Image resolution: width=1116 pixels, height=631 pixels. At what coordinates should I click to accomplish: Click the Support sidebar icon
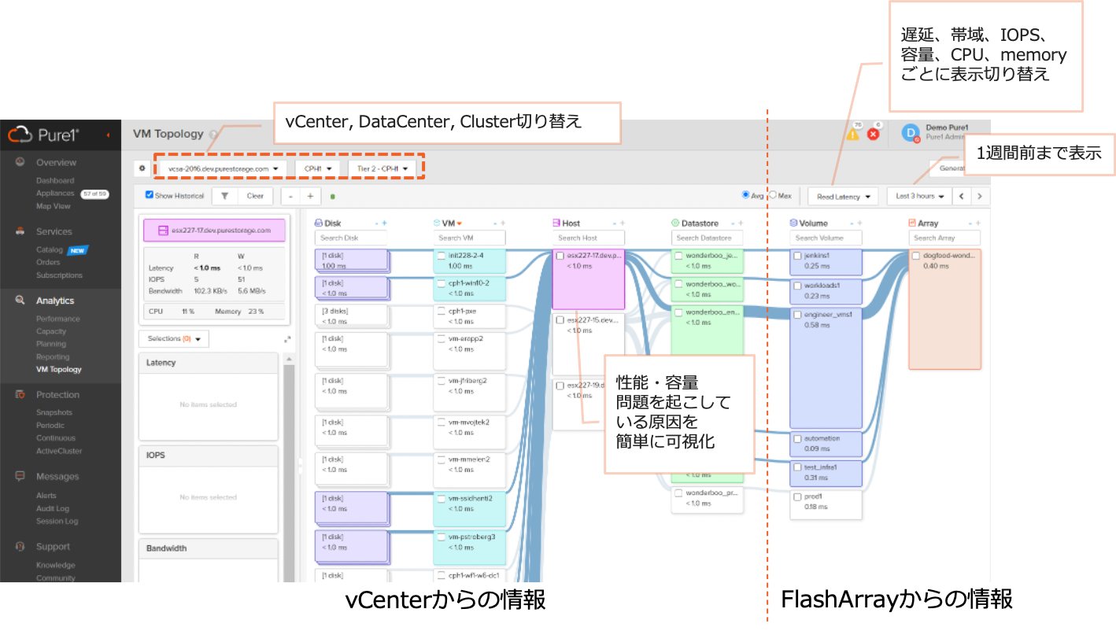[x=20, y=546]
